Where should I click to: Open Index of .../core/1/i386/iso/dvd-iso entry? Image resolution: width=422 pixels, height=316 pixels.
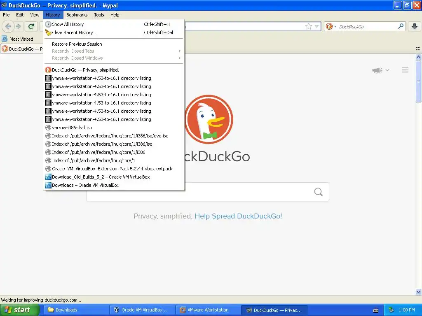114,136
